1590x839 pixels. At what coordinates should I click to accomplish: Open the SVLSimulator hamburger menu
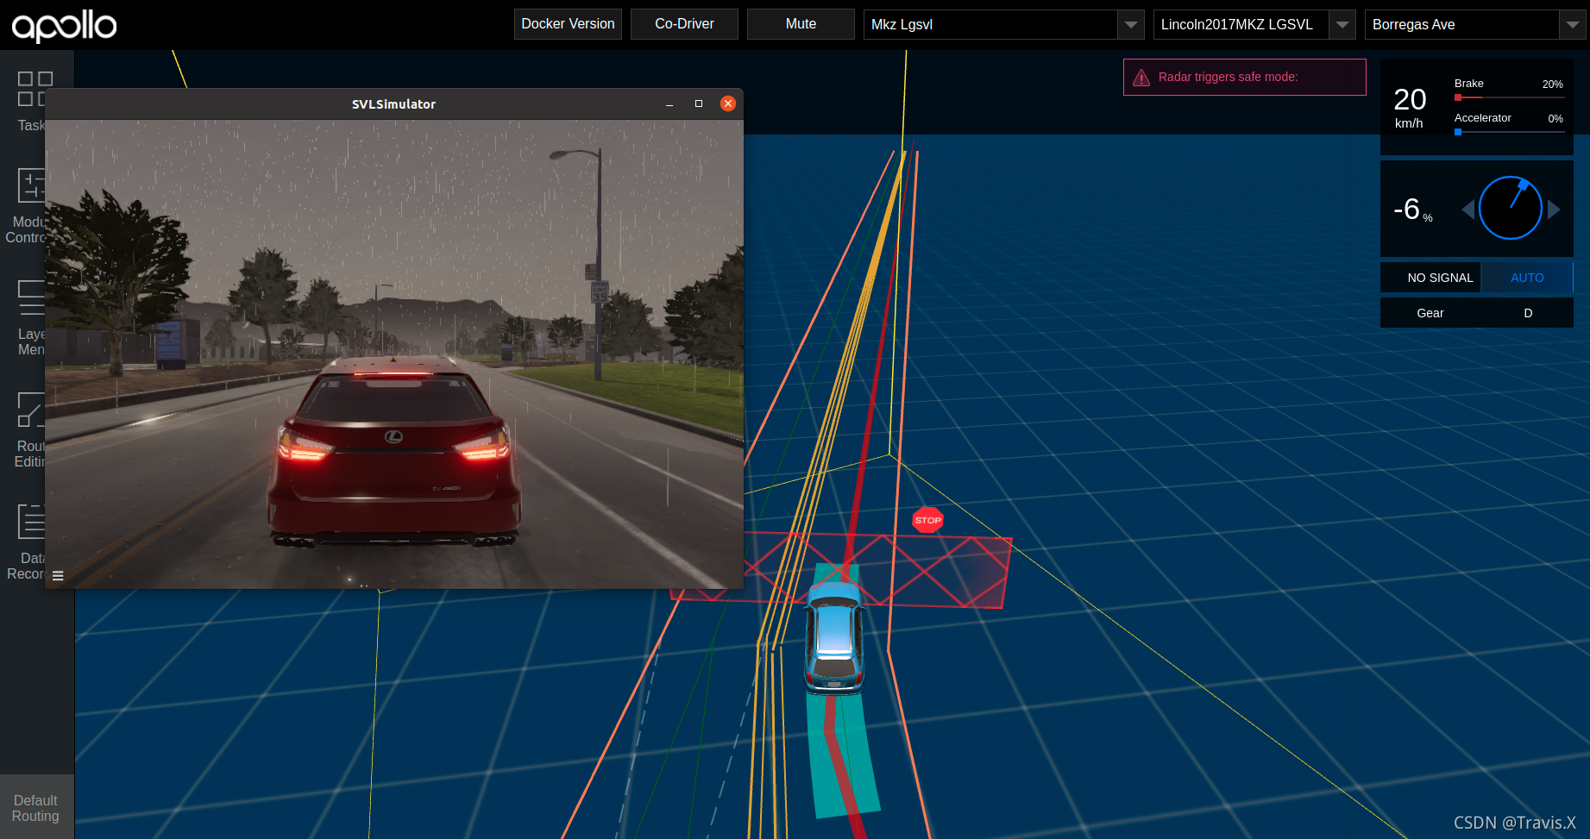(58, 576)
